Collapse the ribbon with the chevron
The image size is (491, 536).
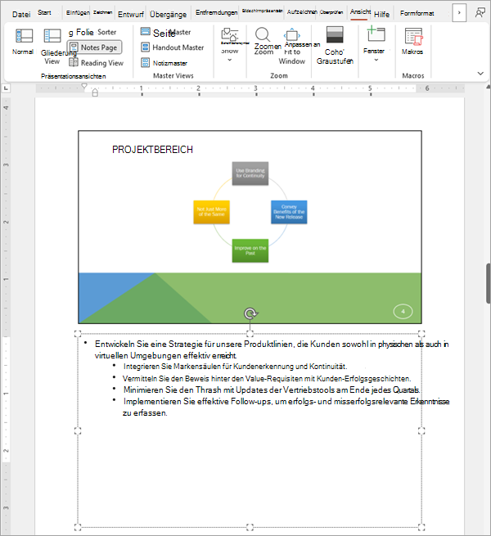coord(480,74)
